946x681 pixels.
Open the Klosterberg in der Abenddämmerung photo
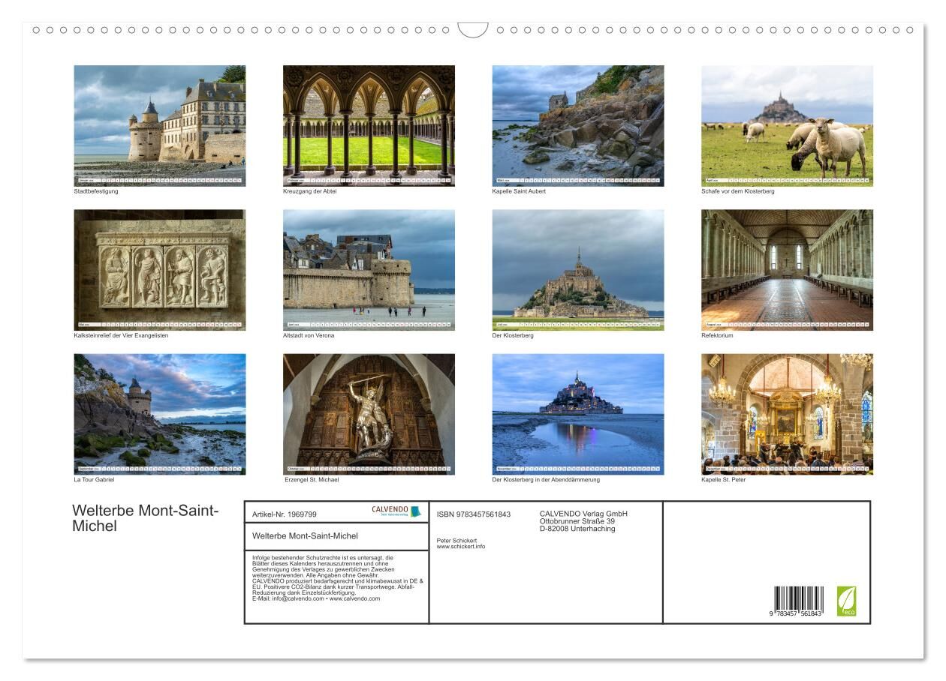click(x=577, y=413)
